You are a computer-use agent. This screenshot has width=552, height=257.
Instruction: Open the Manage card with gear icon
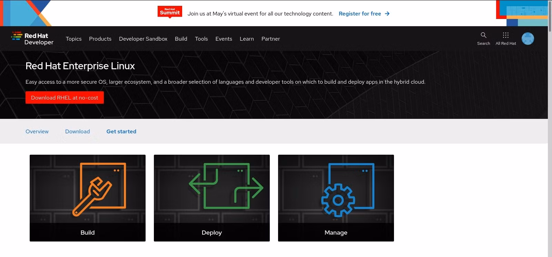(x=336, y=198)
